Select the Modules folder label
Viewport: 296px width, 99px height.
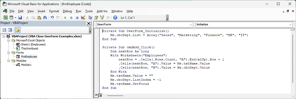coord(21,61)
